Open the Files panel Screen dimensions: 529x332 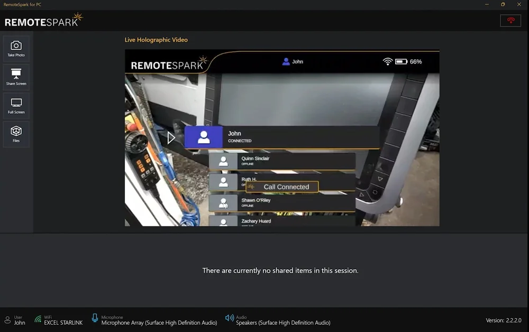coord(16,134)
